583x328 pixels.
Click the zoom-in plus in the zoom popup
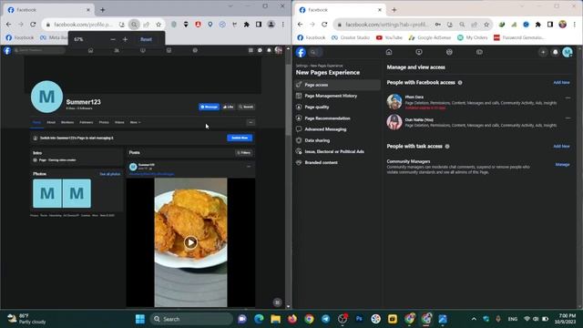pos(126,39)
